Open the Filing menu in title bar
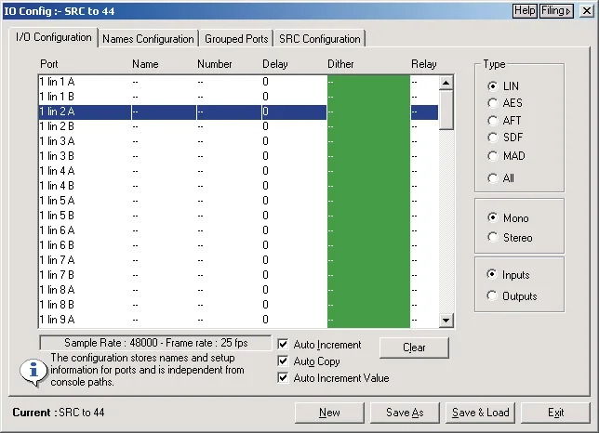599x433 pixels. coord(556,10)
